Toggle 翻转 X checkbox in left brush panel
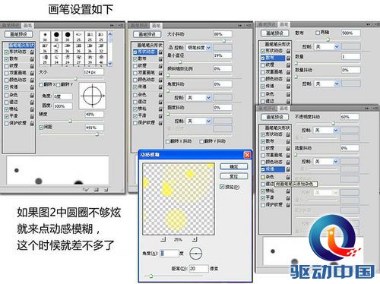Image resolution: width=380 pixels, height=284 pixels. click(41, 85)
